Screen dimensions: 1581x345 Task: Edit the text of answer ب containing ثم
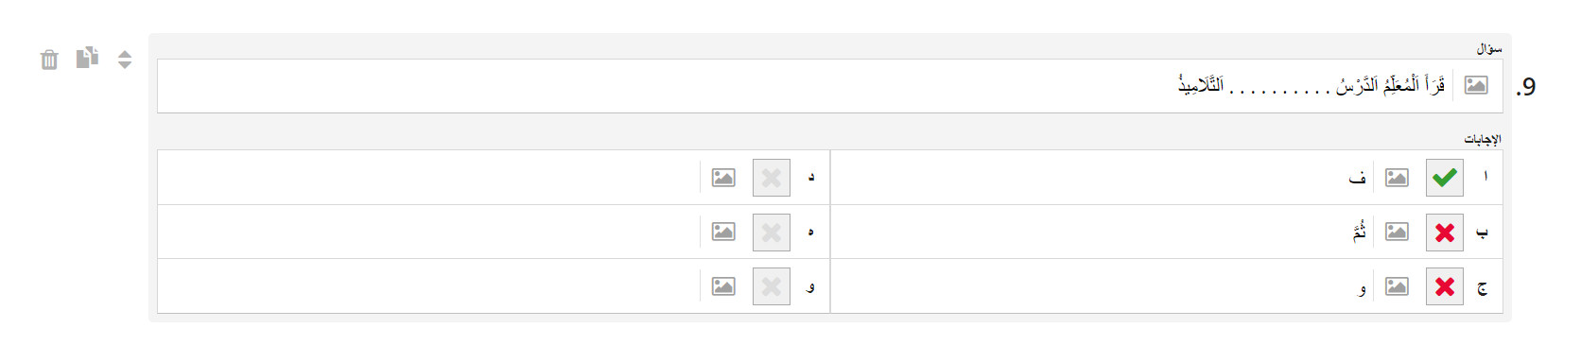[x=1102, y=232]
